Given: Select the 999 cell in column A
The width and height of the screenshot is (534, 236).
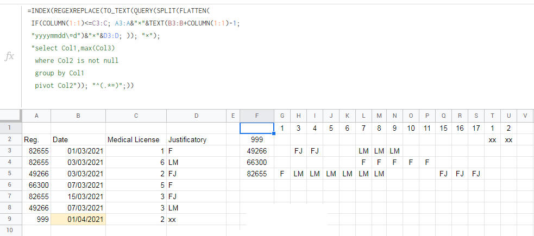Looking at the screenshot, I should 36,219.
